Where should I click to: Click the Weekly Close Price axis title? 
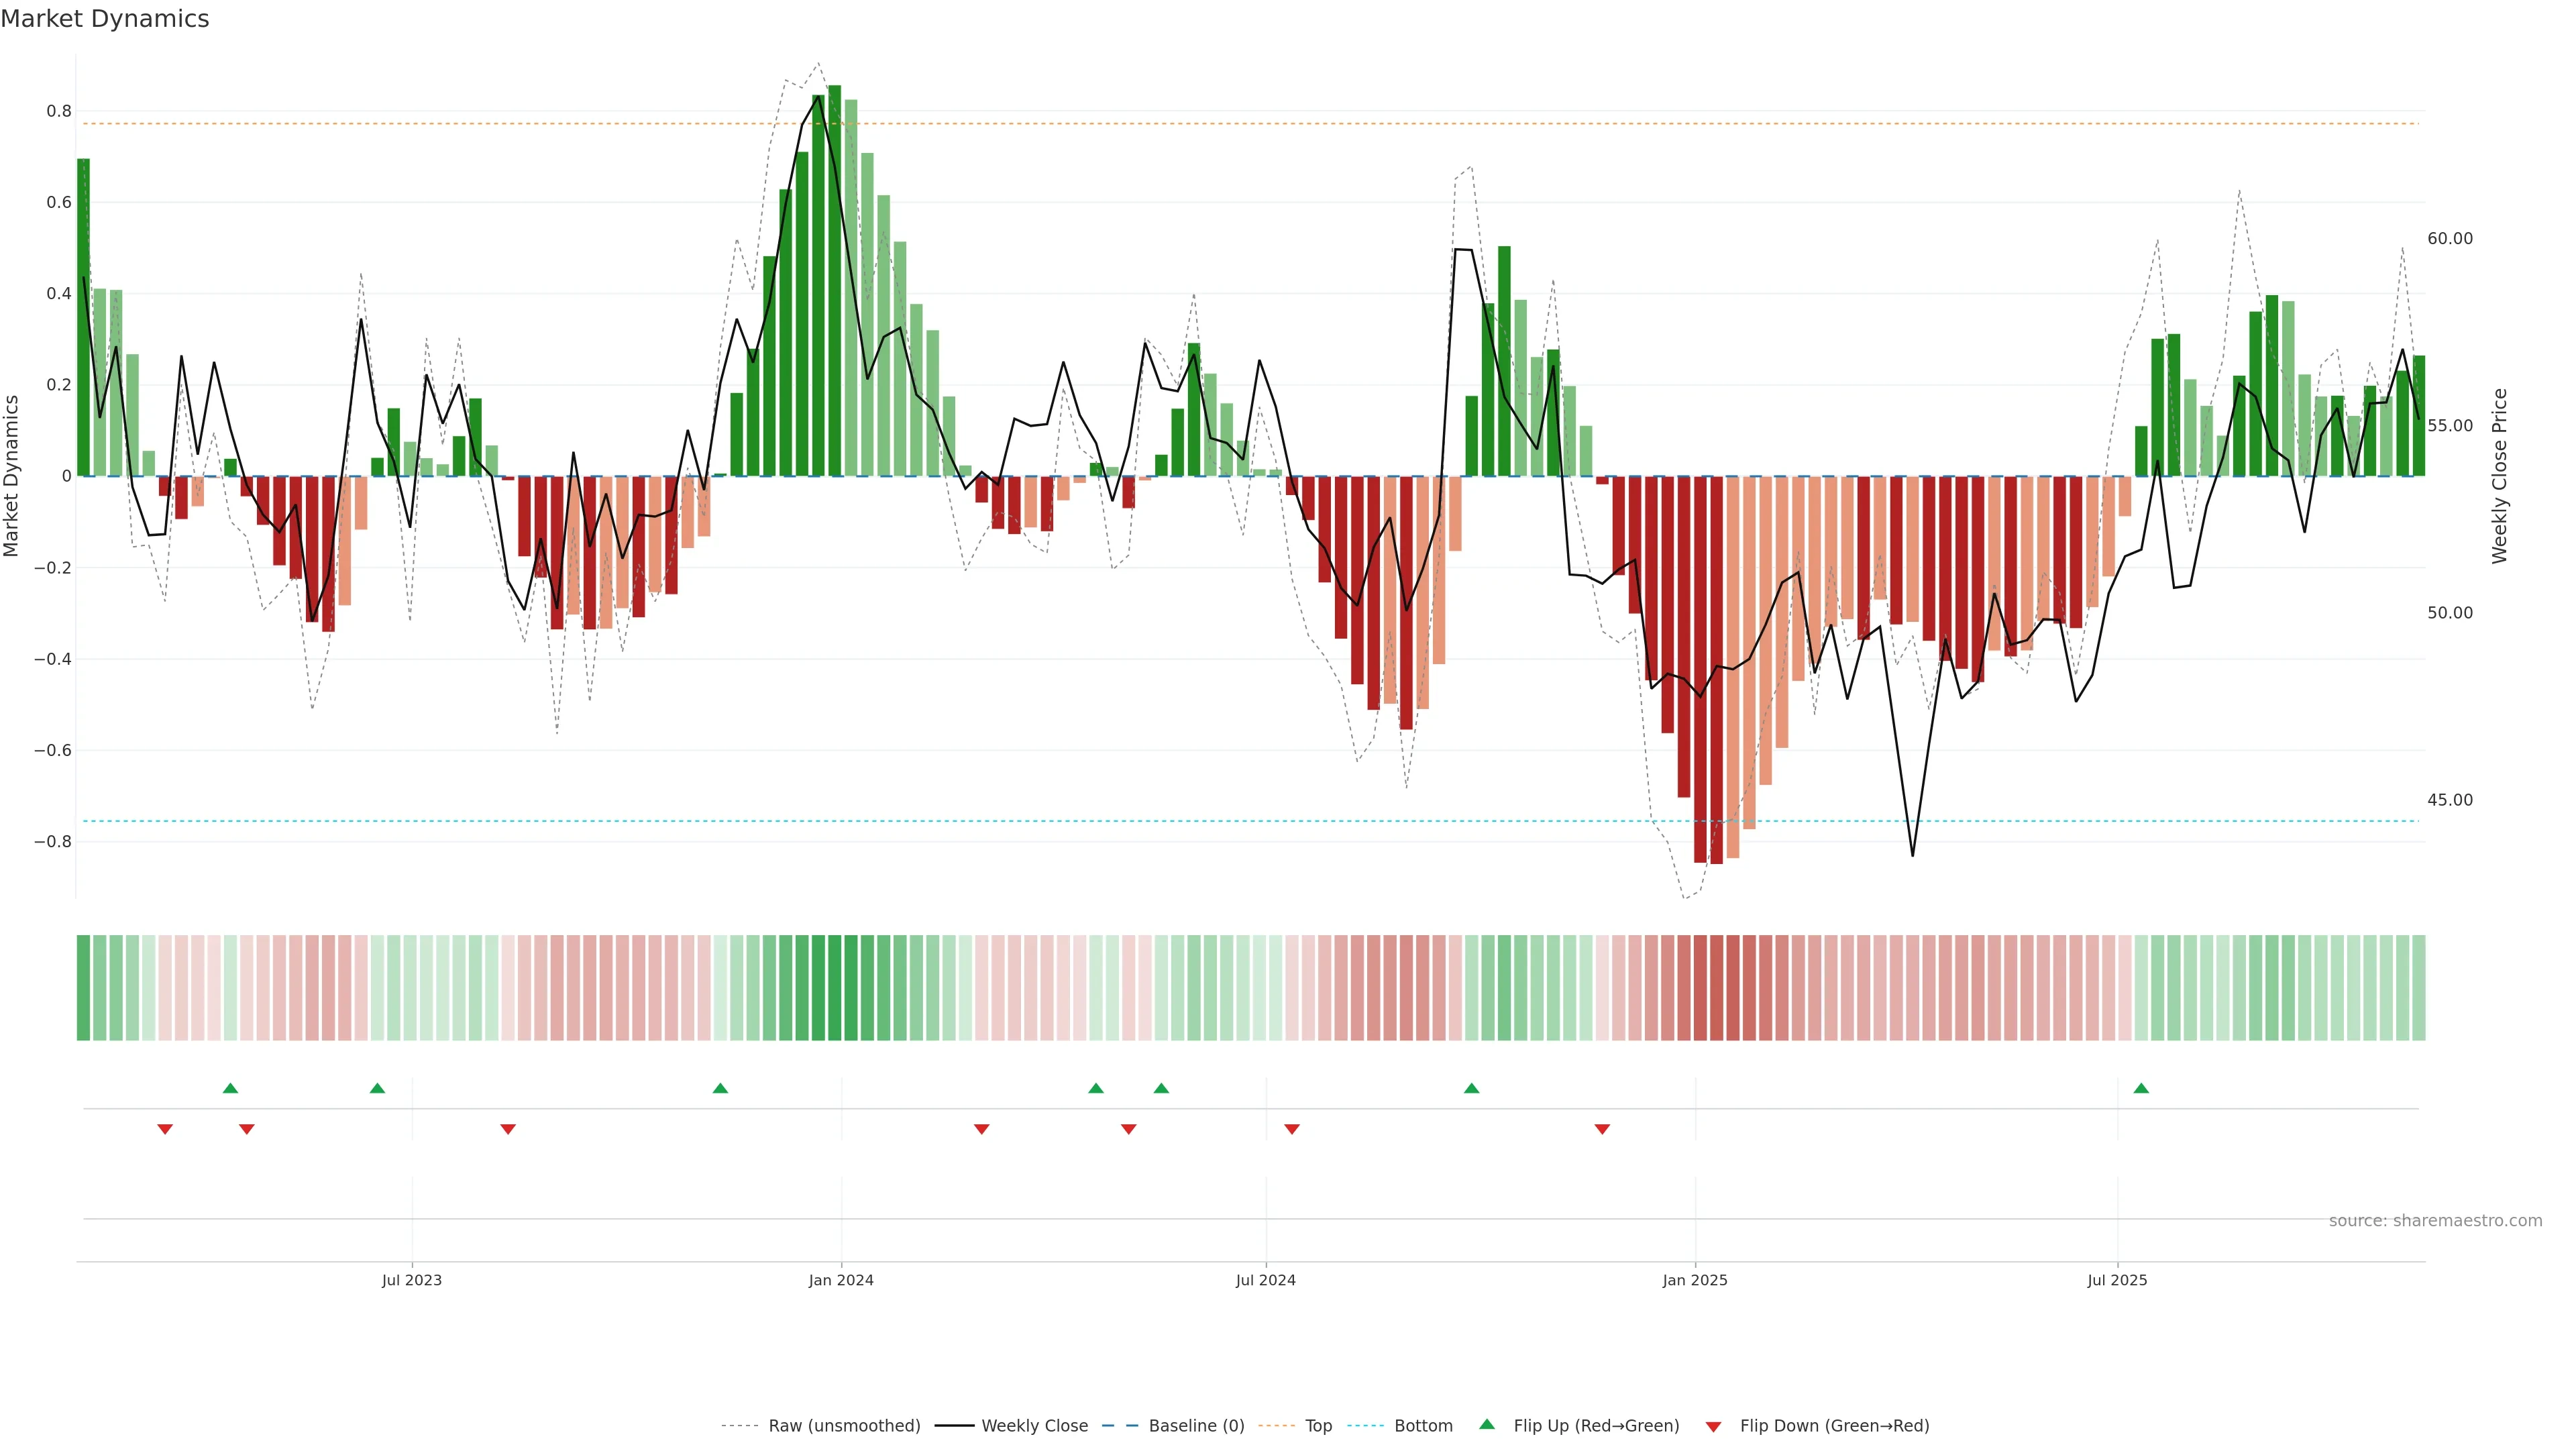pos(2500,476)
